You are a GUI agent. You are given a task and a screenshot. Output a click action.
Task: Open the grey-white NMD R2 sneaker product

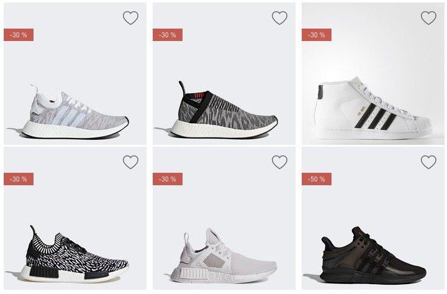75,112
